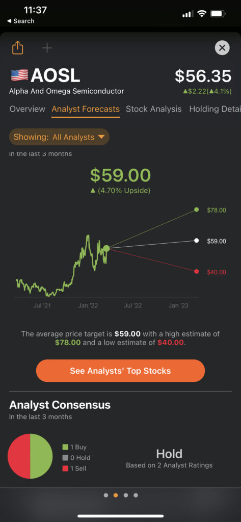241x522 pixels.
Task: Open the Holding Details tab
Action: click(x=215, y=109)
